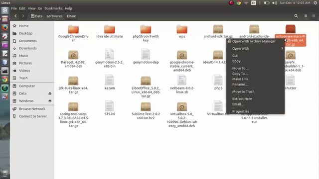Open the GoogleChromeDriver folder icon
The width and height of the screenshot is (319, 179).
point(73,29)
